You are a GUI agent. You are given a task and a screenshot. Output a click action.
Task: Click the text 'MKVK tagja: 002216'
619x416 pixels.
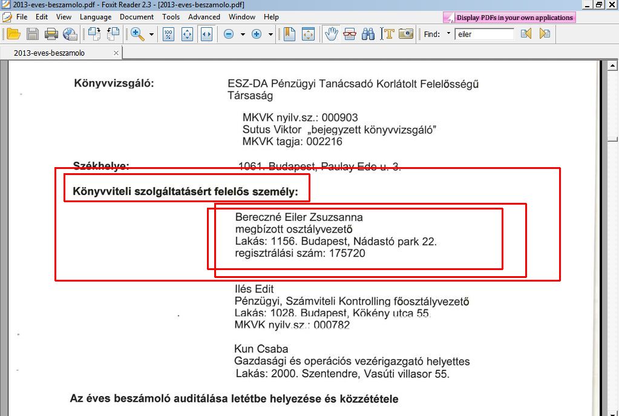tap(292, 142)
